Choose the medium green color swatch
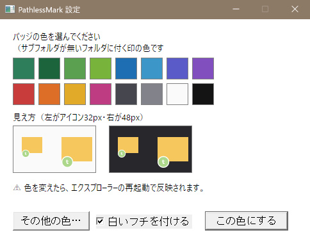The image size is (310, 244). pos(75,69)
